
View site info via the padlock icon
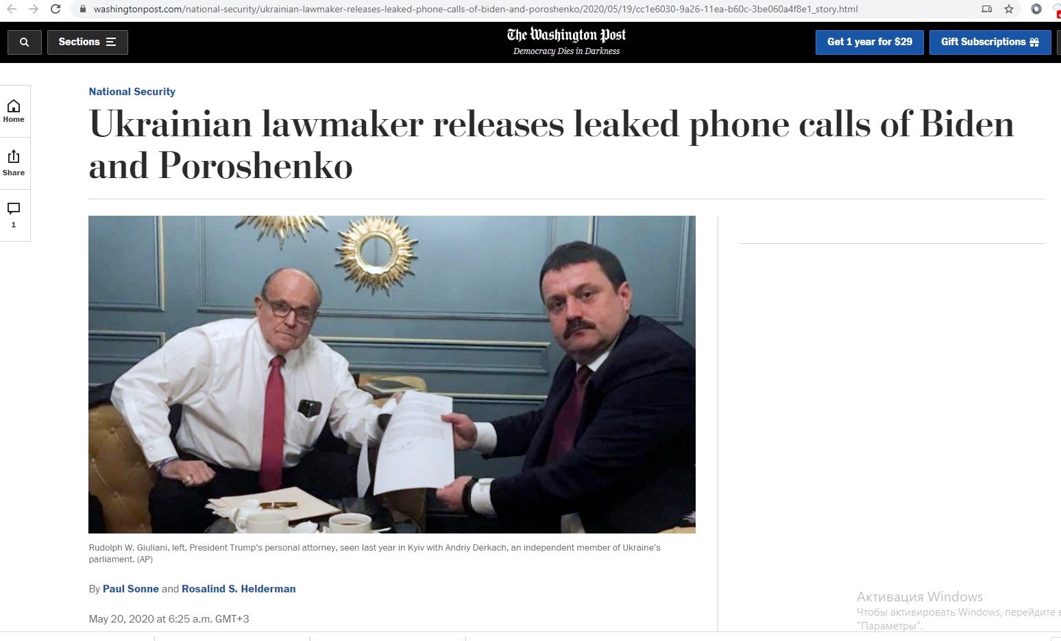[83, 9]
